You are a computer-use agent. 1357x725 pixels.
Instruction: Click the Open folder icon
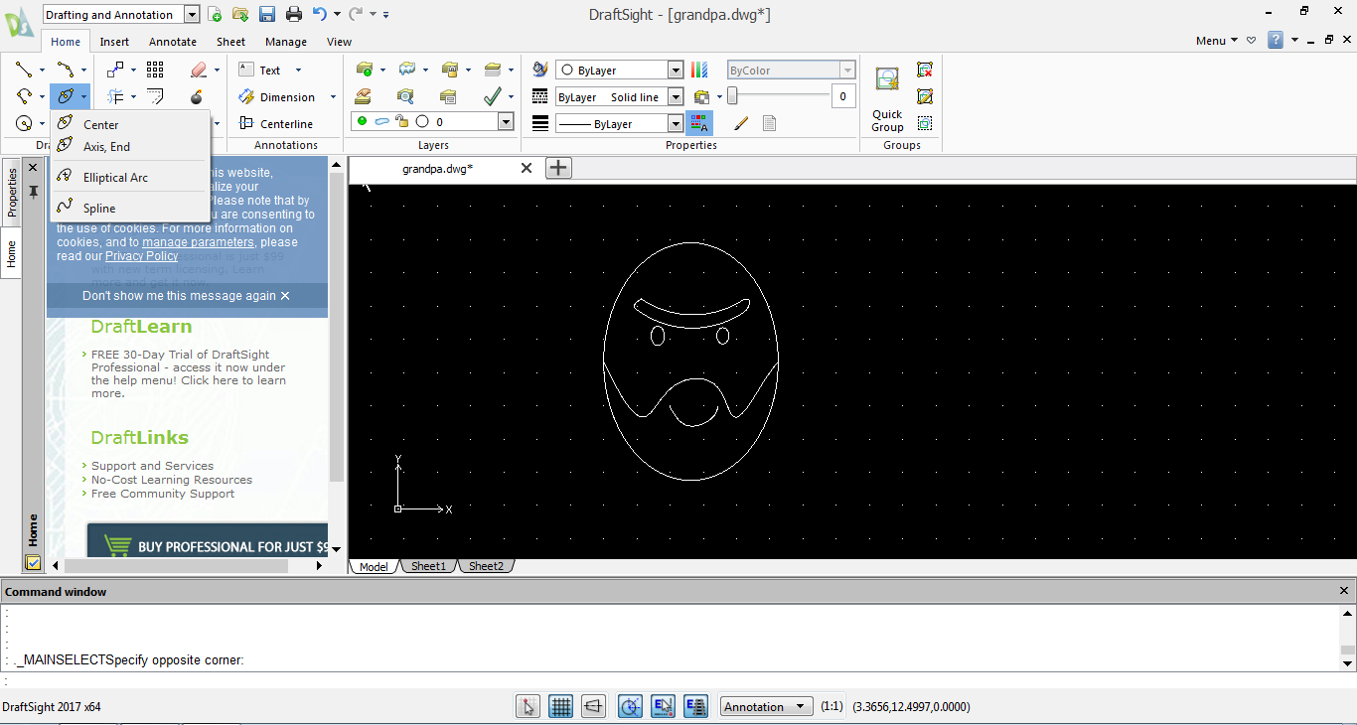[240, 14]
